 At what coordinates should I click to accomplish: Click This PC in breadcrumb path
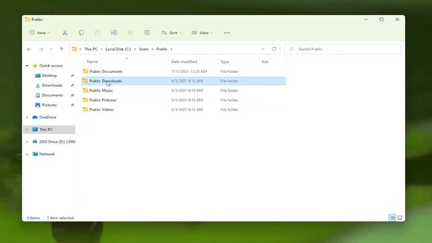(91, 49)
